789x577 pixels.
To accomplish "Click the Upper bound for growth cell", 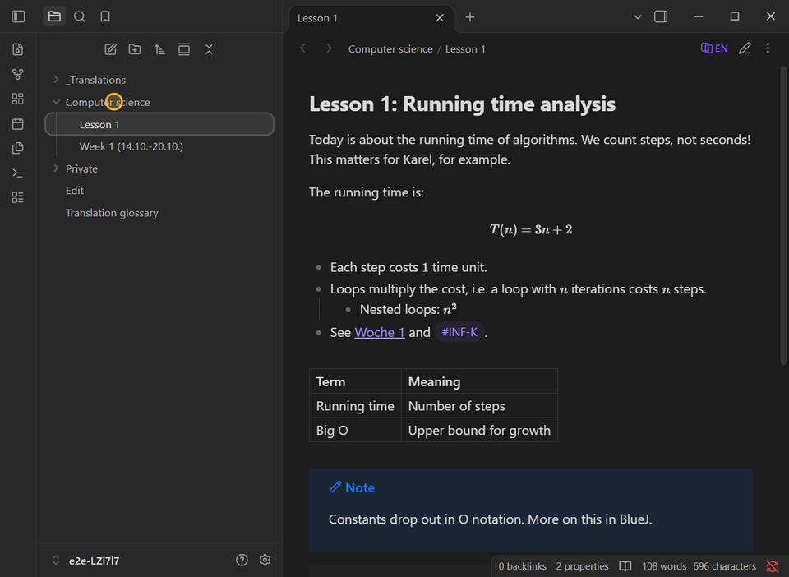I will 479,430.
